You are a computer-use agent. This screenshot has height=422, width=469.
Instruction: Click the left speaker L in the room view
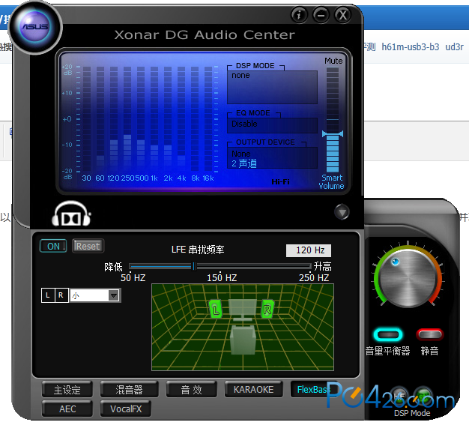coord(216,309)
